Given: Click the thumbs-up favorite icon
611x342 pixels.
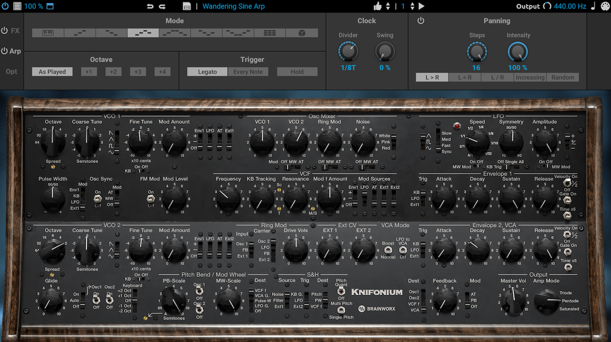Looking at the screenshot, I should [x=378, y=6].
